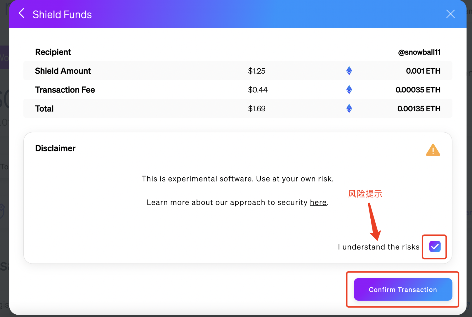Click the ETH icon in Total row
The image size is (472, 317).
pos(349,108)
